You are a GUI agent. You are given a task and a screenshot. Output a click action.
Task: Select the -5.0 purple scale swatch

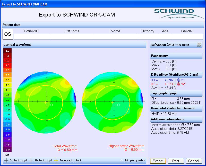pos(7,149)
